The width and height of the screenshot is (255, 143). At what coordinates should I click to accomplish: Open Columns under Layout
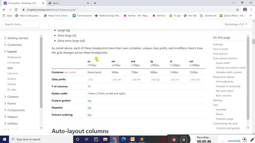[x=12, y=73]
